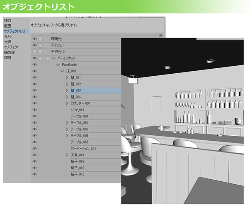Expand the テーブル_002 node

click(x=67, y=123)
